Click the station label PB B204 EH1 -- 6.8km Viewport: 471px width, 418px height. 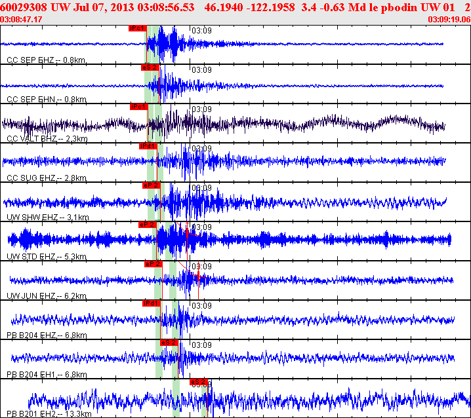pos(47,375)
